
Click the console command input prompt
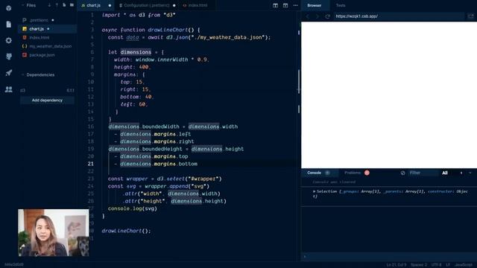pyautogui.click(x=389, y=257)
